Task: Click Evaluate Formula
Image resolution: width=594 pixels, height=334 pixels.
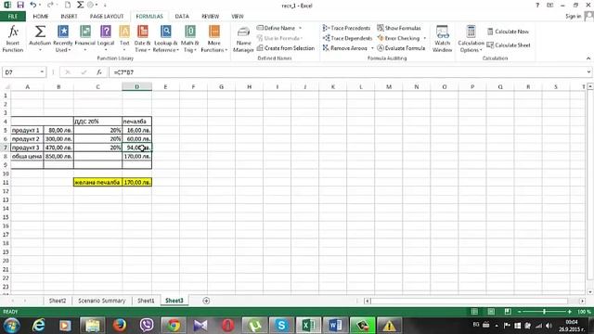Action: 401,48
